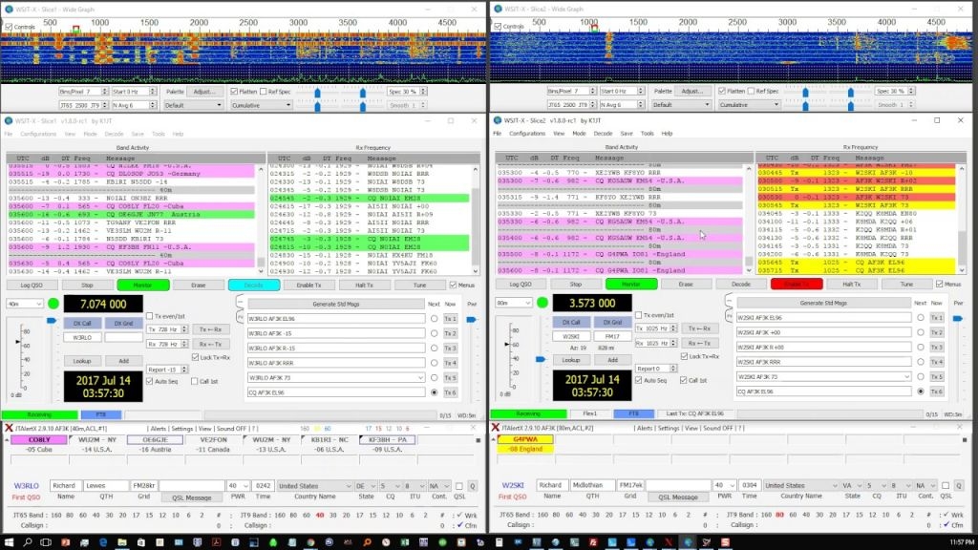This screenshot has width=978, height=550.
Task: Click QSL Message button in JTAlert 40m
Action: coord(191,497)
